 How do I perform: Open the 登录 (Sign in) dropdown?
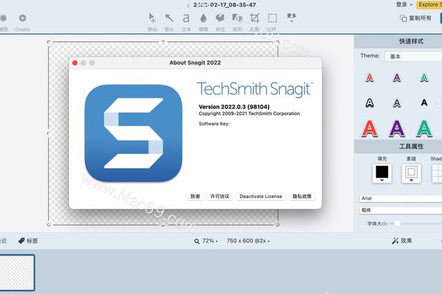click(404, 5)
